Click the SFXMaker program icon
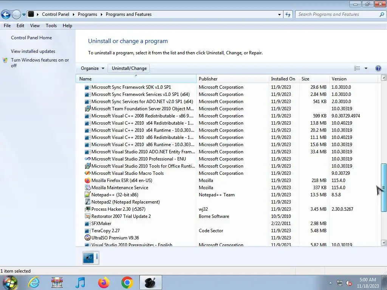This screenshot has width=387, height=290. click(x=87, y=224)
